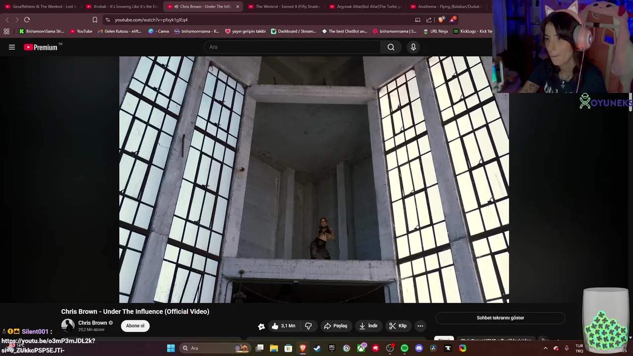Open Chris Brown channel avatar
The image size is (633, 356).
pos(68,325)
